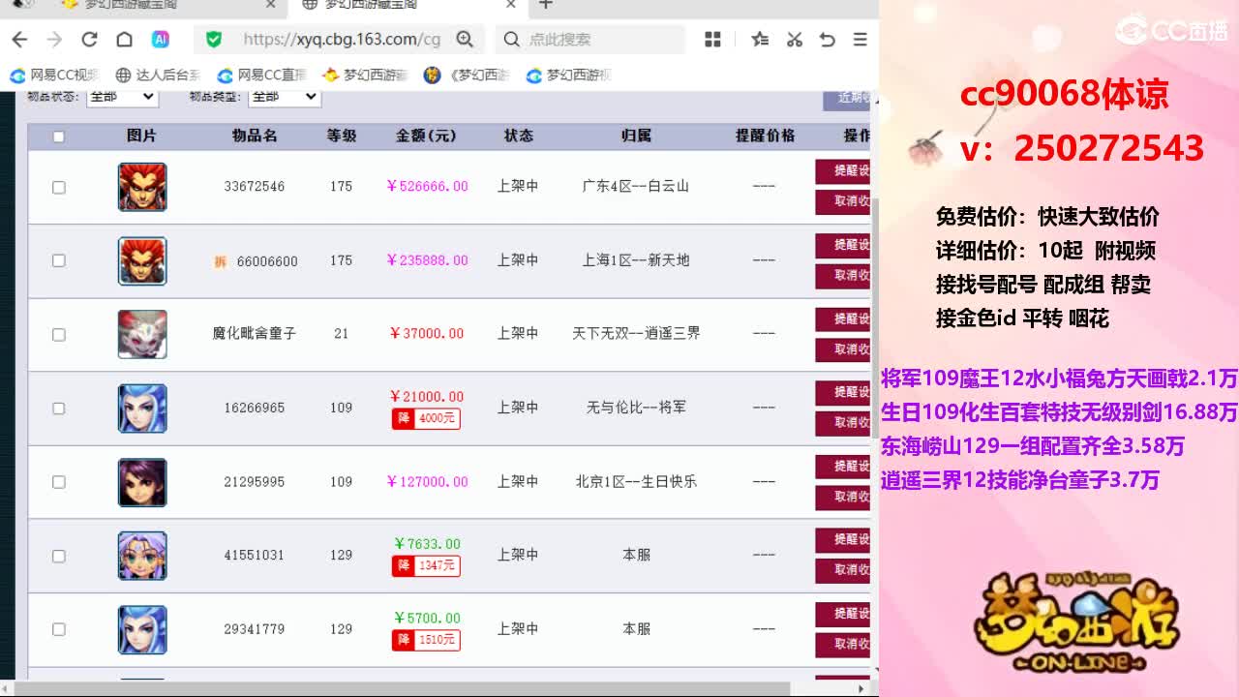Viewport: 1239px width, 697px height.
Task: Click the green security shield icon
Action: (214, 40)
